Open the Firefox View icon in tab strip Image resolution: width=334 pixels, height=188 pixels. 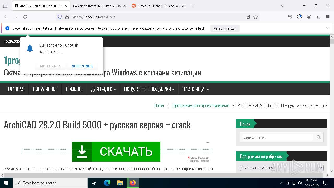(x=5, y=6)
